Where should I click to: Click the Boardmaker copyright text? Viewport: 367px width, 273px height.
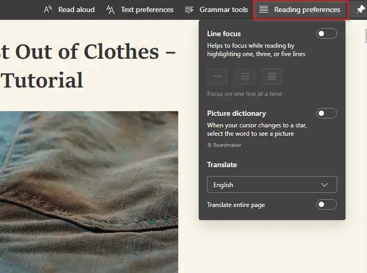coord(224,145)
